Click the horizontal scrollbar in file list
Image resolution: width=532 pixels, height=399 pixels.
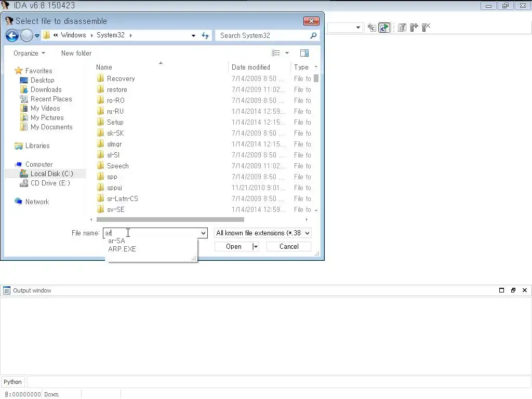pos(170,220)
